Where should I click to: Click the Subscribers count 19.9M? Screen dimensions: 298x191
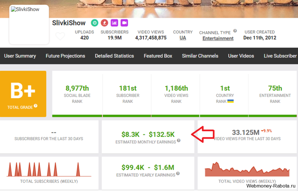pos(115,38)
